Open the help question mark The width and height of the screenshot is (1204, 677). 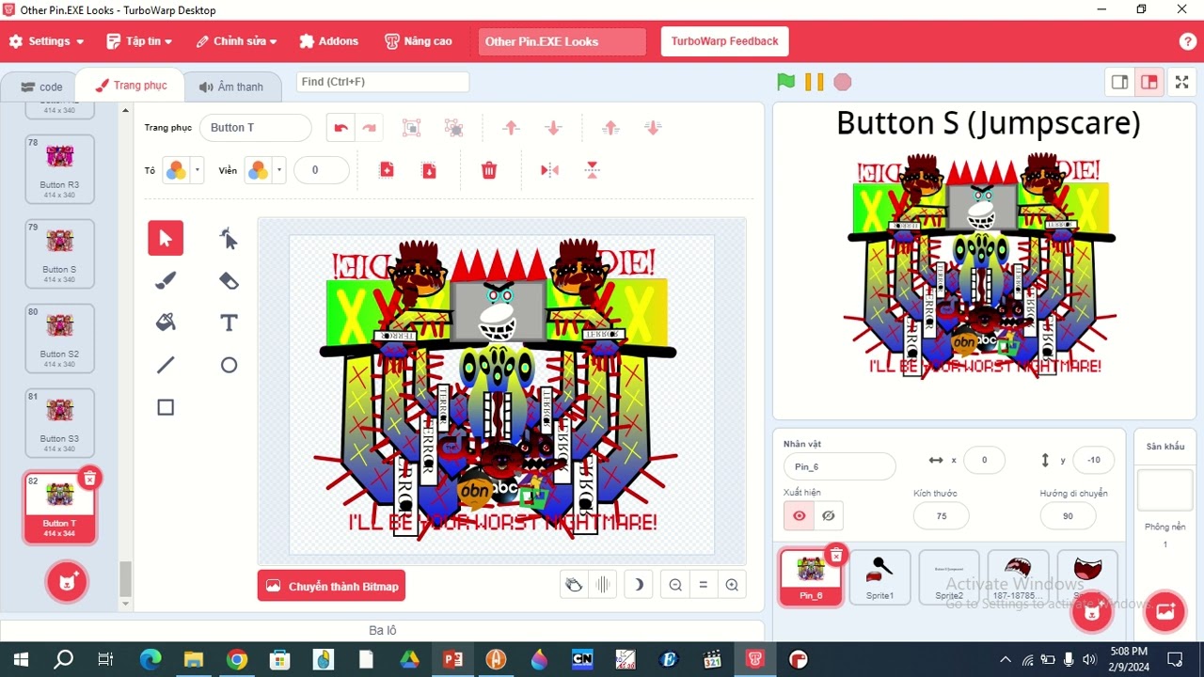click(x=1188, y=41)
